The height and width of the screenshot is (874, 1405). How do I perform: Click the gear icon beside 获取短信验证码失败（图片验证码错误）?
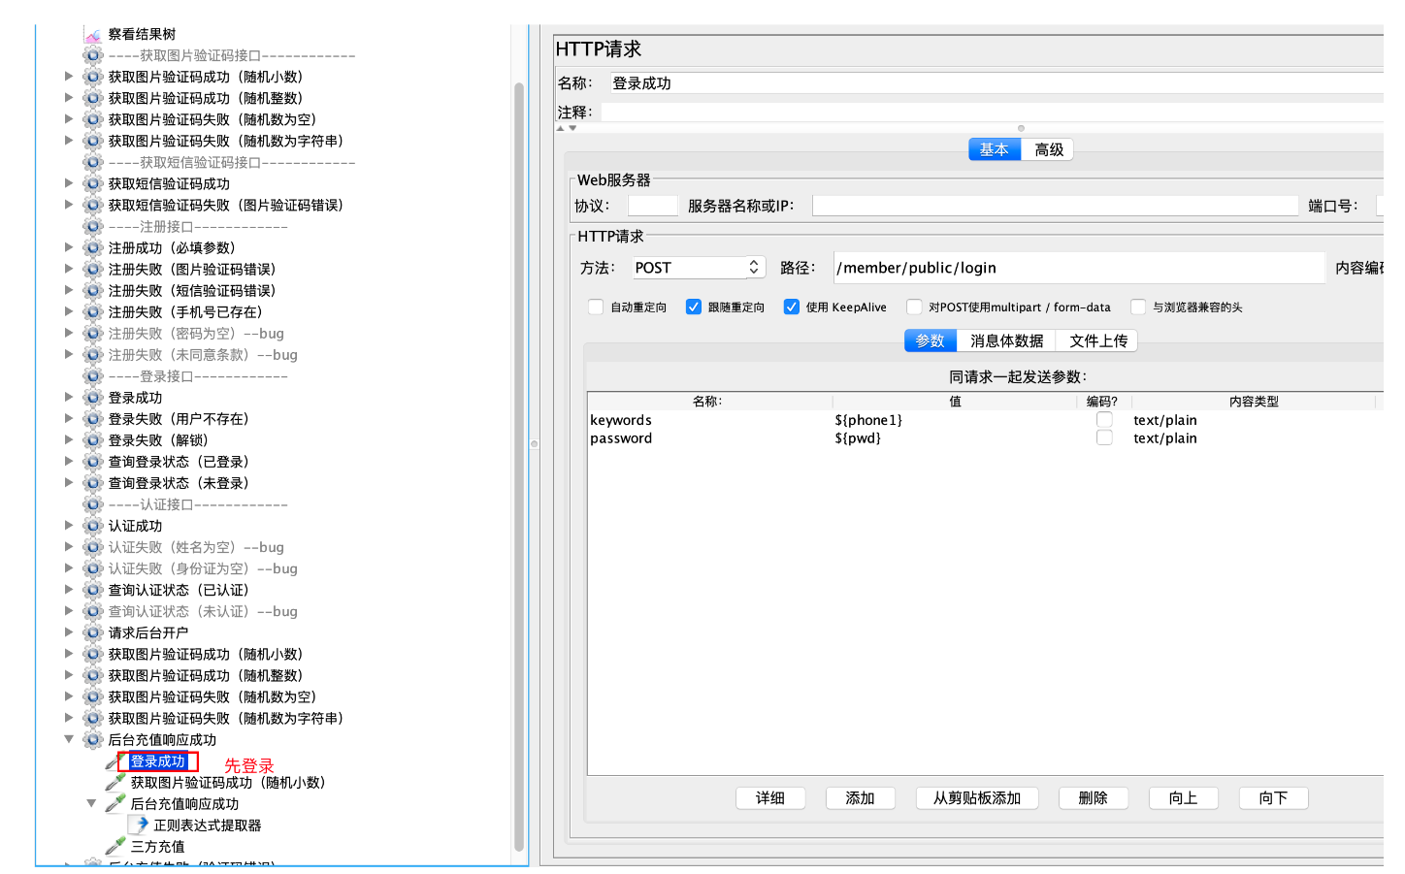(x=93, y=205)
